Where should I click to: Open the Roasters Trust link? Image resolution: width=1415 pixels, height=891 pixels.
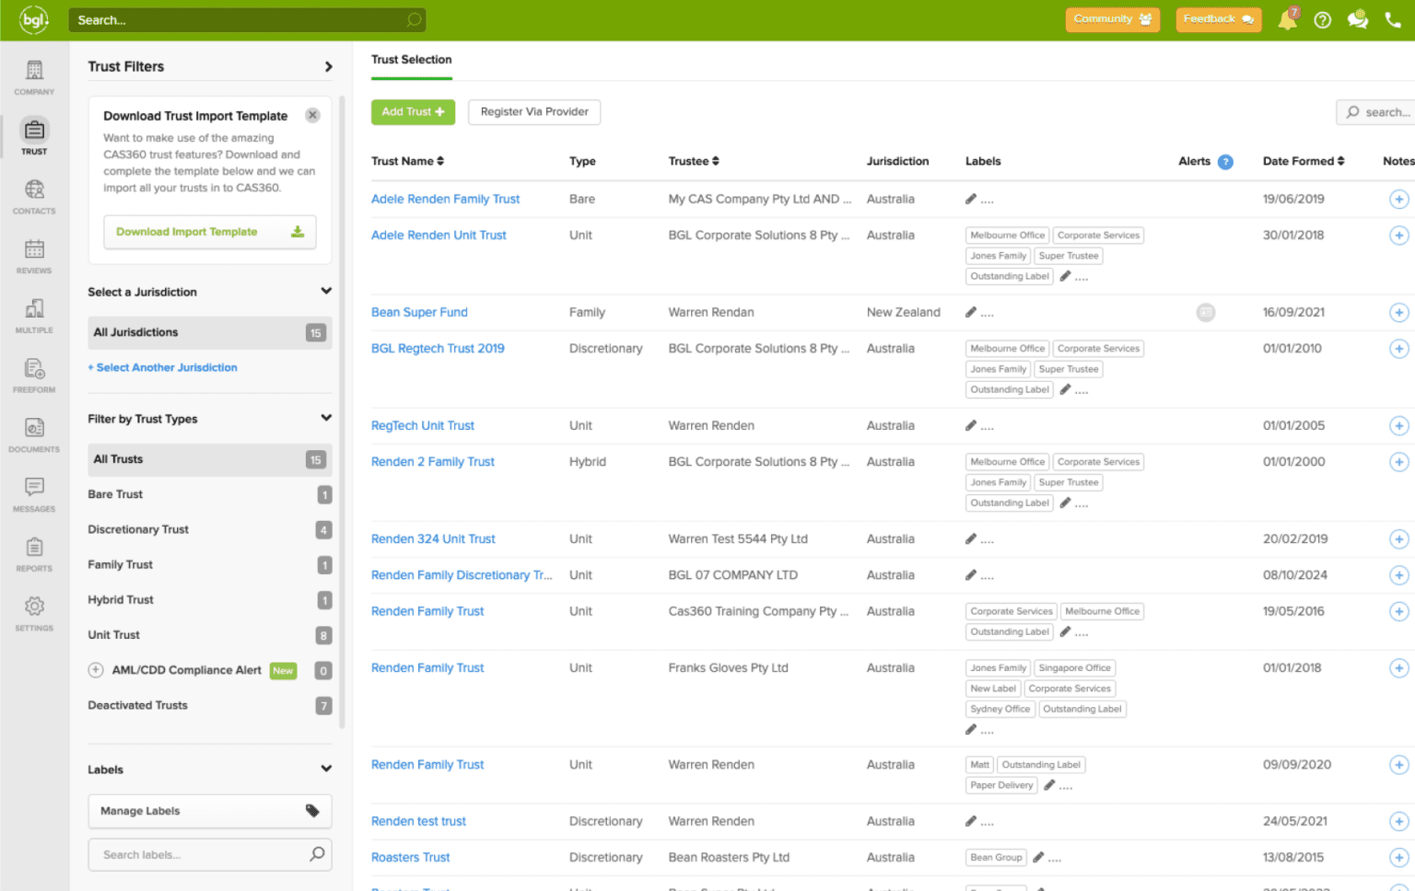(x=410, y=857)
